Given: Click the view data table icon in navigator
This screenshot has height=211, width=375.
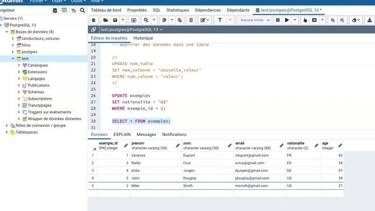Looking at the screenshot, I should (64, 11).
